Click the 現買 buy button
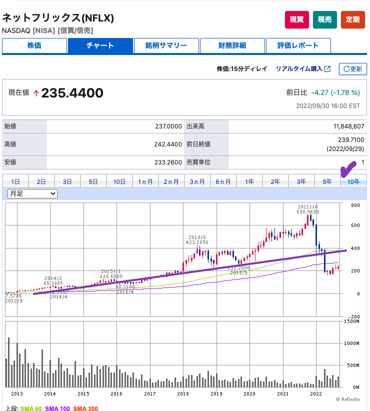Viewport: 370px width, 411px height. (296, 19)
